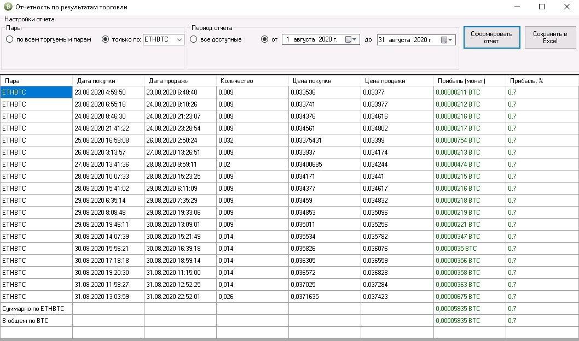Viewport: 579px width, 341px height.
Task: Click purchase date '28.08.2020 10:07:33'
Action: (x=108, y=177)
